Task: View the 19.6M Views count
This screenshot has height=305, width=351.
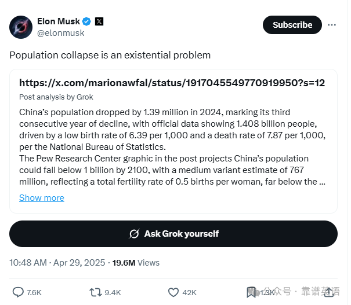Action: tap(136, 263)
